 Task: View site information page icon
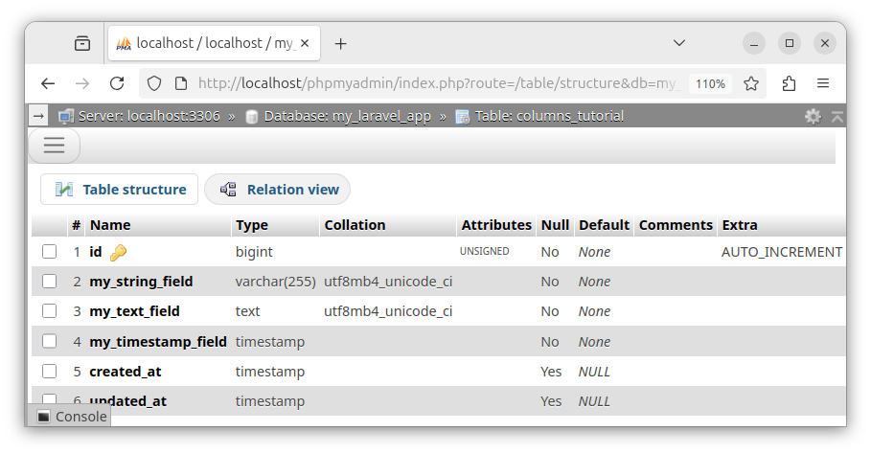click(180, 83)
